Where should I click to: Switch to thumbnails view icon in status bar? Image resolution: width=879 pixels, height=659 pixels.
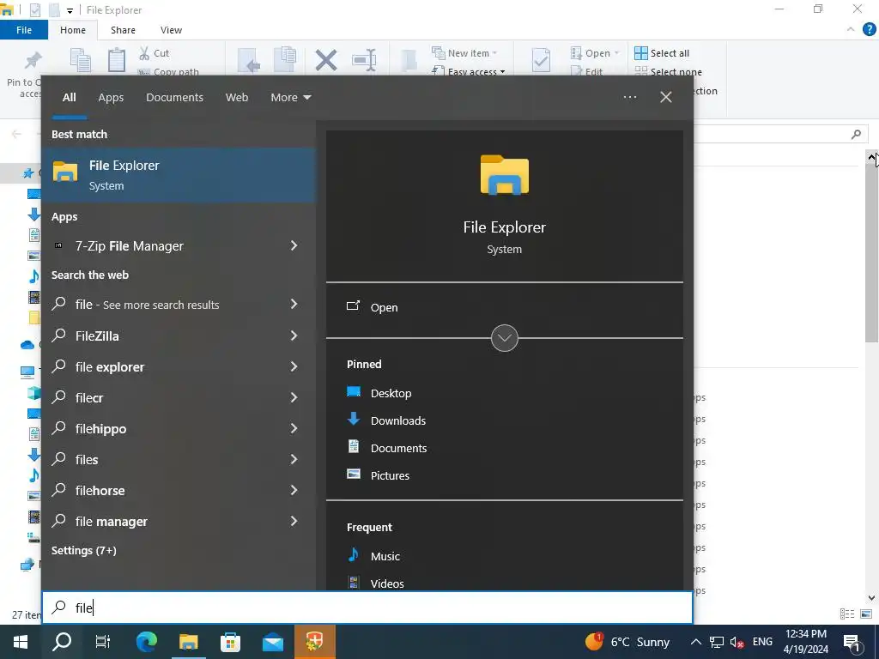coord(866,614)
